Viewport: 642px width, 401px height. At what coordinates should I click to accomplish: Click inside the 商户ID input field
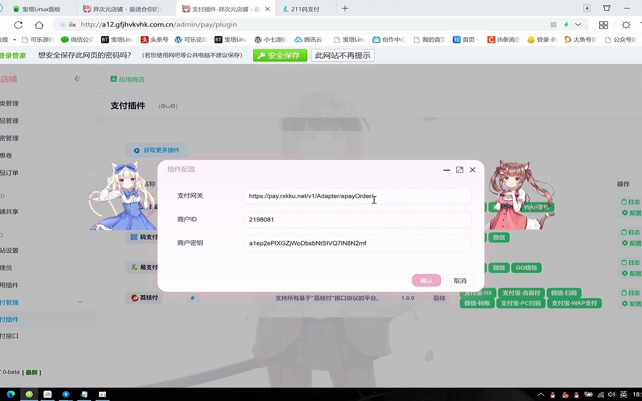(357, 219)
